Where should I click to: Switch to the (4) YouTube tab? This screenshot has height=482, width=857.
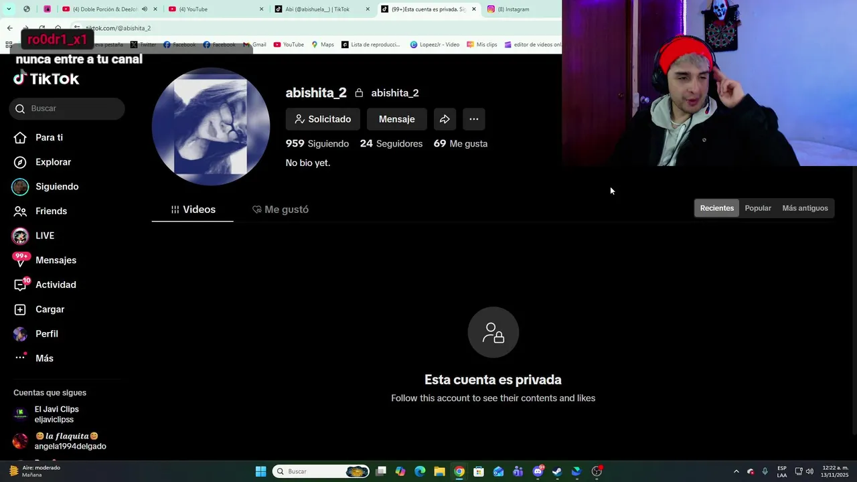coord(216,9)
